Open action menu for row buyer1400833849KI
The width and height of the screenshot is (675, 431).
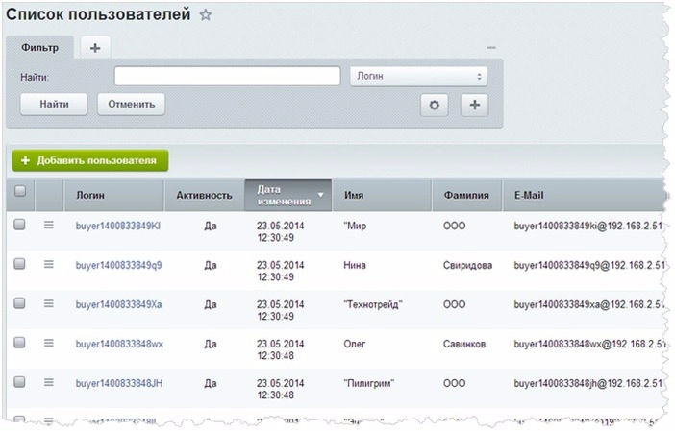pyautogui.click(x=49, y=225)
